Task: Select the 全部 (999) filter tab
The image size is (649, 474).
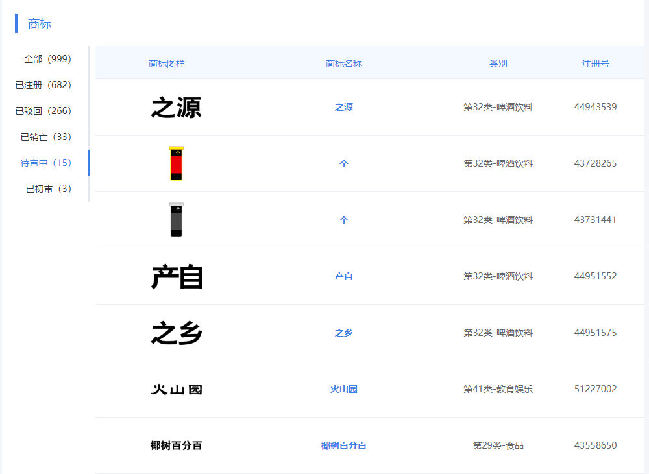Action: [47, 59]
